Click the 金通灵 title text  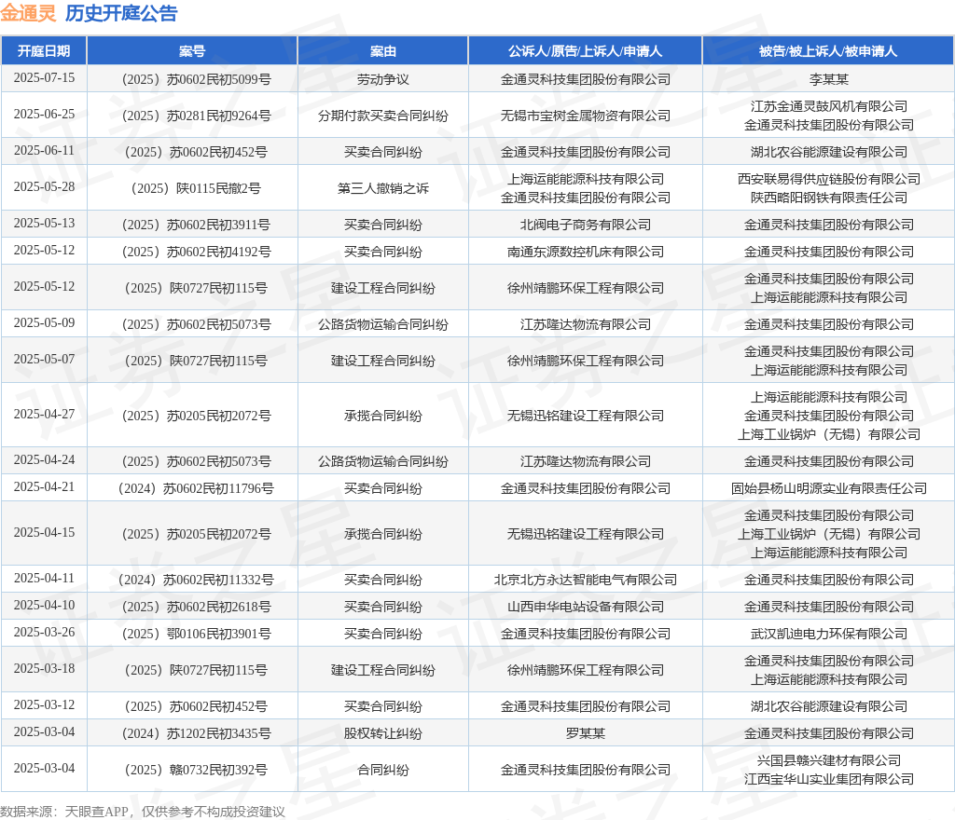[28, 13]
